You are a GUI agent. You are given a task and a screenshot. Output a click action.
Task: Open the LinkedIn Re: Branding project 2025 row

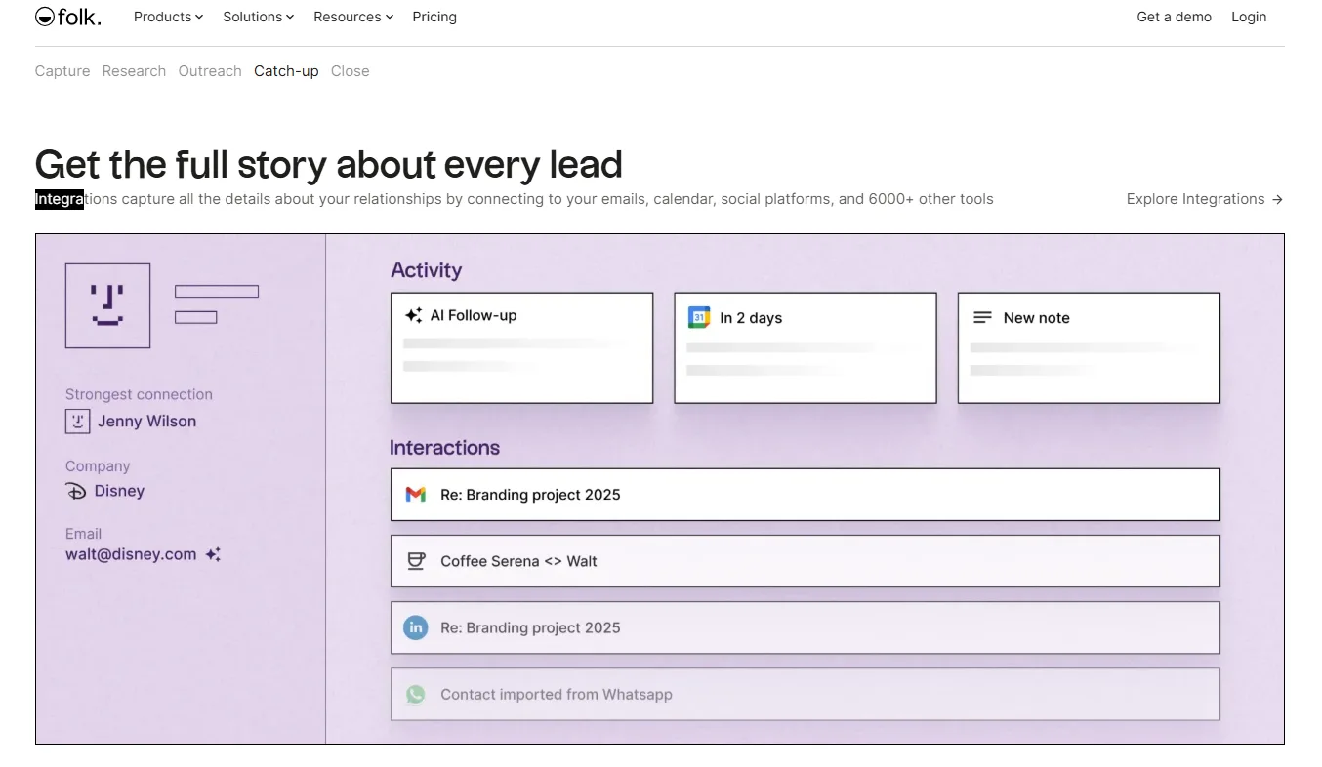tap(806, 627)
